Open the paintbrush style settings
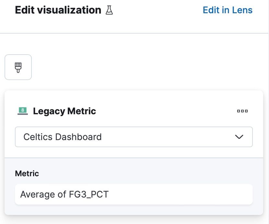Screen dimensions: 269x224 [x=18, y=67]
